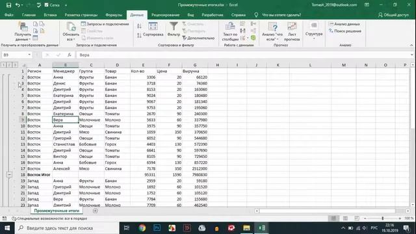Collapse the ribbon with the caret
The image size is (416, 234).
point(411,45)
